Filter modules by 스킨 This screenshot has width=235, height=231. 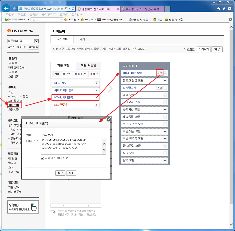pyautogui.click(x=67, y=74)
